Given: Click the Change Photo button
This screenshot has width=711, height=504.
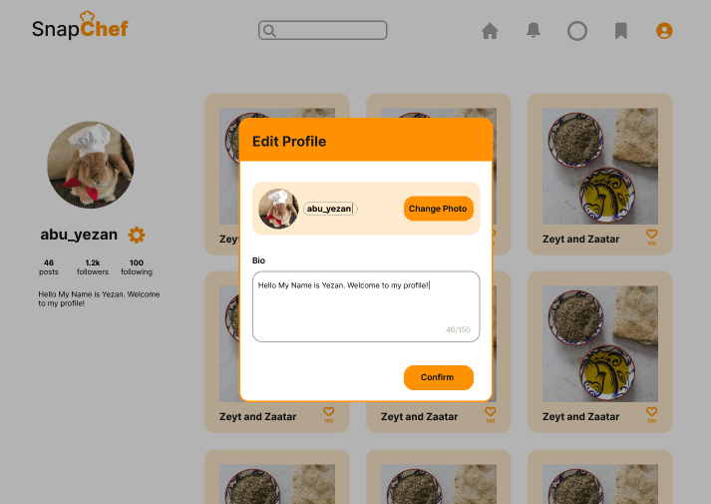Looking at the screenshot, I should [x=439, y=209].
